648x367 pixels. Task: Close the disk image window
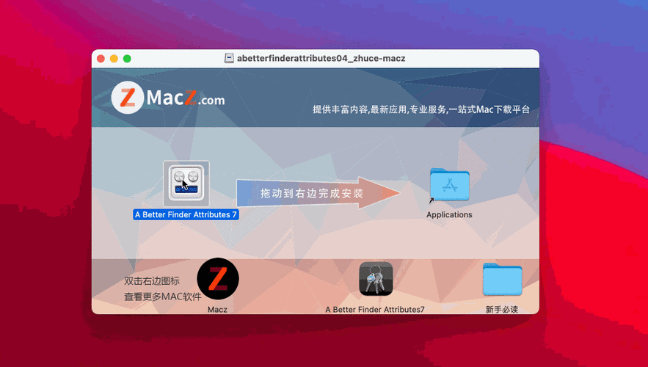click(101, 59)
